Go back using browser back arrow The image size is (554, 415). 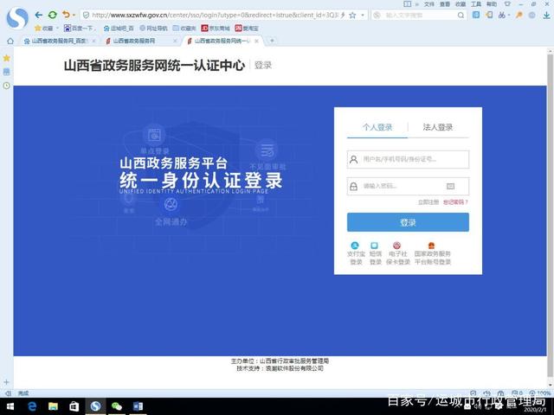(x=39, y=15)
